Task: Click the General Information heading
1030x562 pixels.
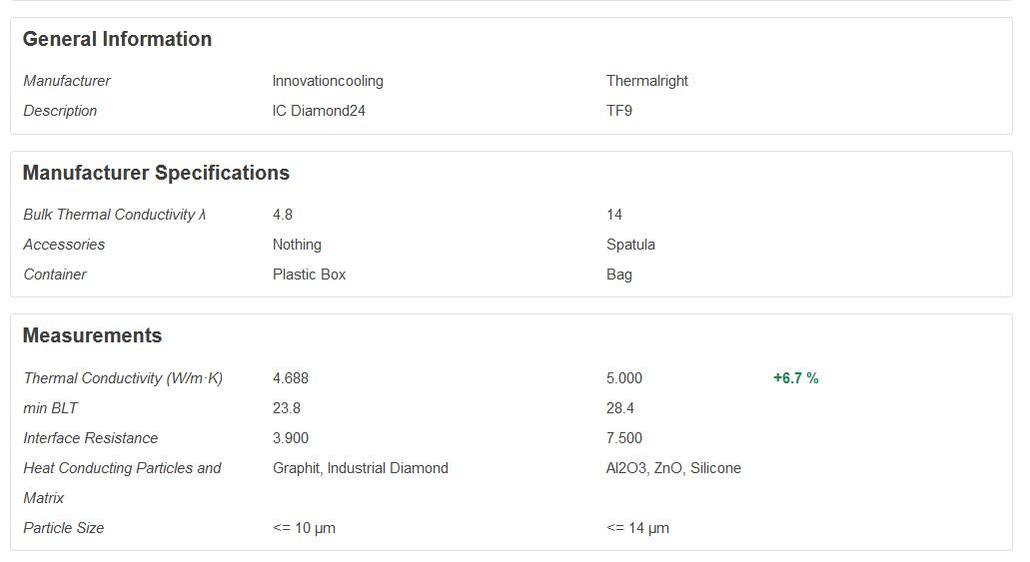Action: point(117,40)
